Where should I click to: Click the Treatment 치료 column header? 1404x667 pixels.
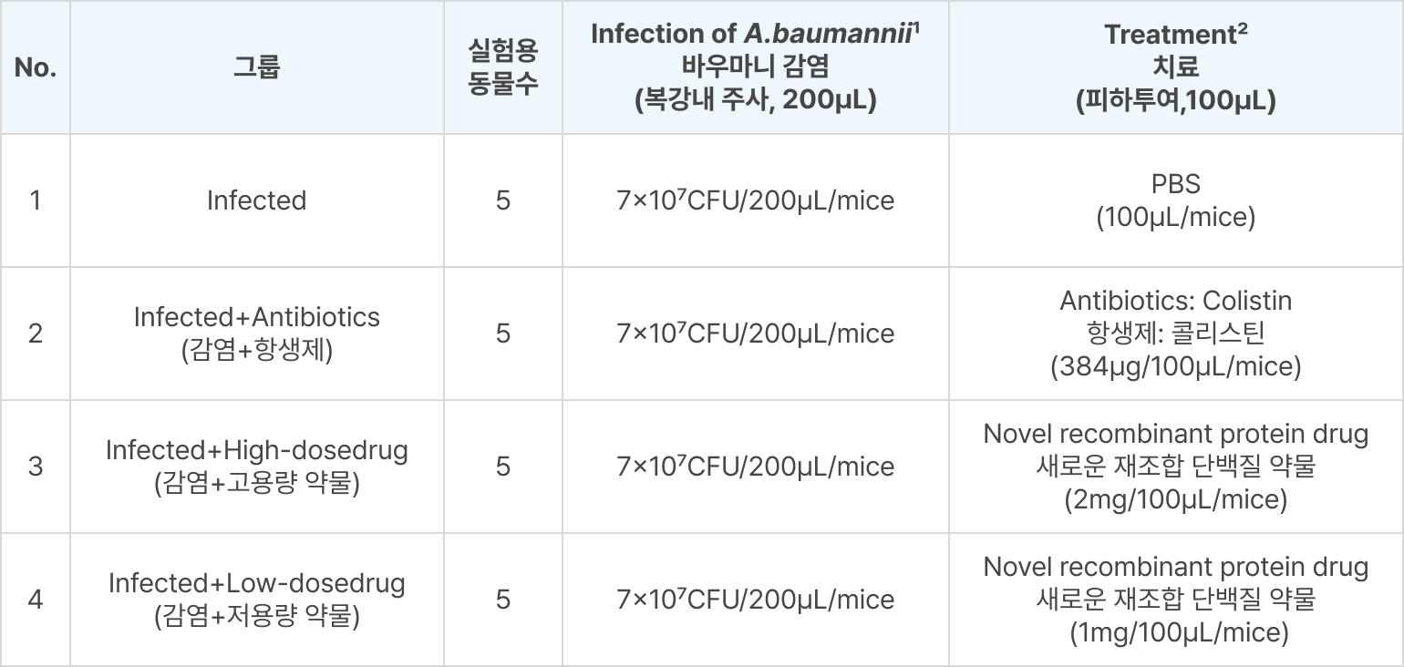pos(1175,67)
